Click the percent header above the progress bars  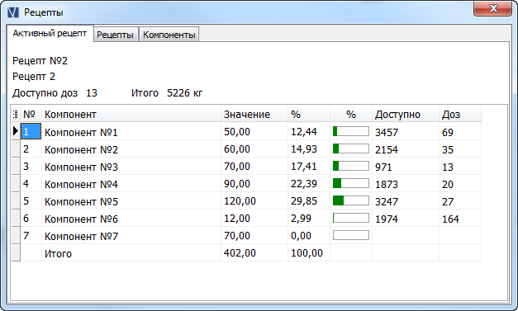click(351, 114)
